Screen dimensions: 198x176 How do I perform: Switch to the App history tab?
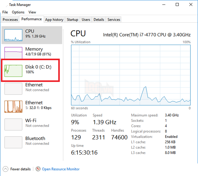tap(54, 20)
